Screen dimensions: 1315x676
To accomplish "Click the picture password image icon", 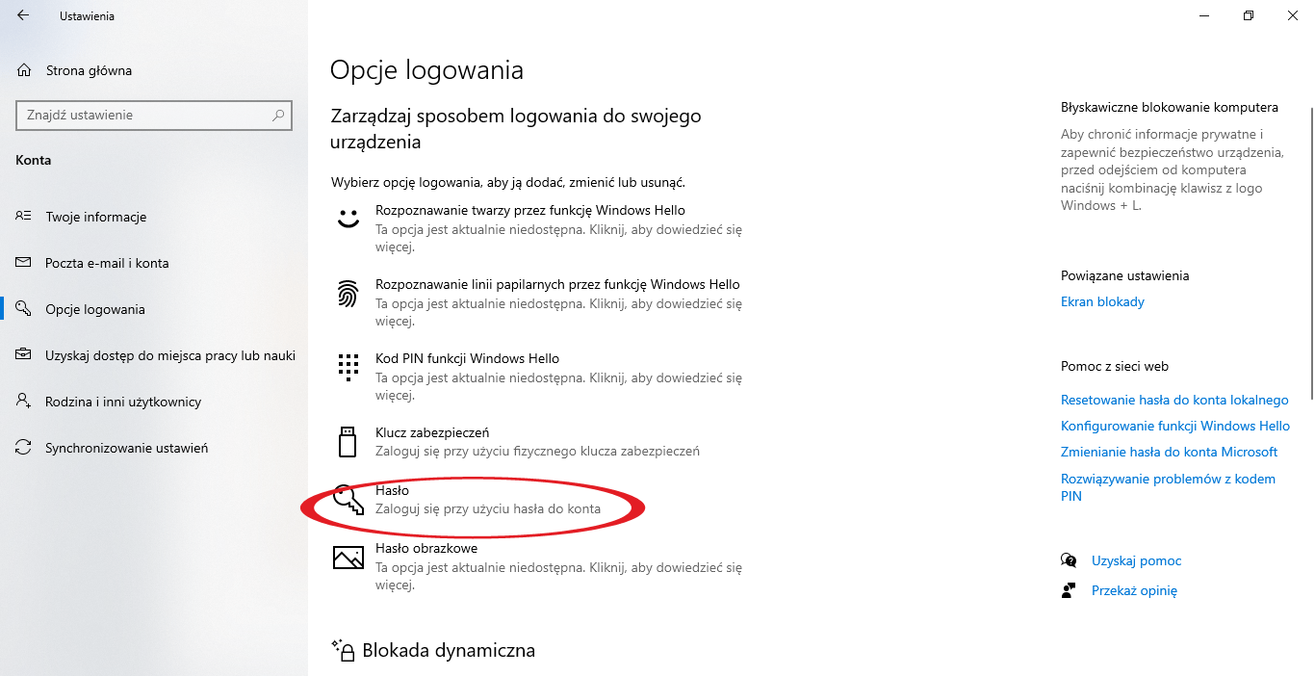I will [348, 557].
